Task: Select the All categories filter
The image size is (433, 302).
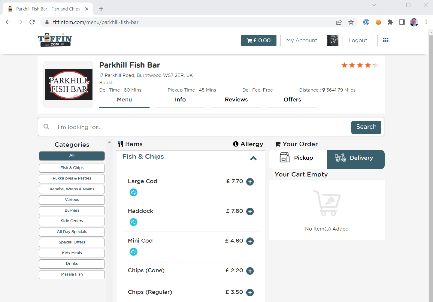Action: coord(72,156)
